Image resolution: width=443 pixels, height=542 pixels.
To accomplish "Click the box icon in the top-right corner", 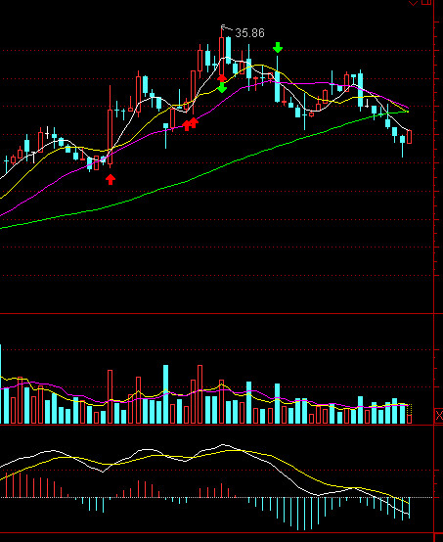I will tap(426, 2).
